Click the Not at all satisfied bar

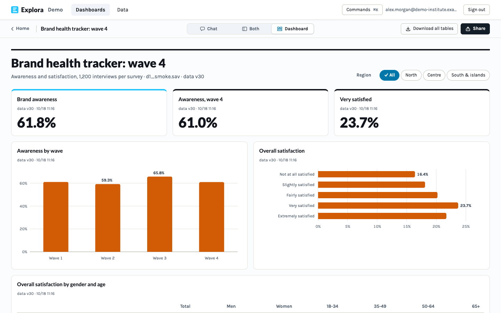pos(366,174)
